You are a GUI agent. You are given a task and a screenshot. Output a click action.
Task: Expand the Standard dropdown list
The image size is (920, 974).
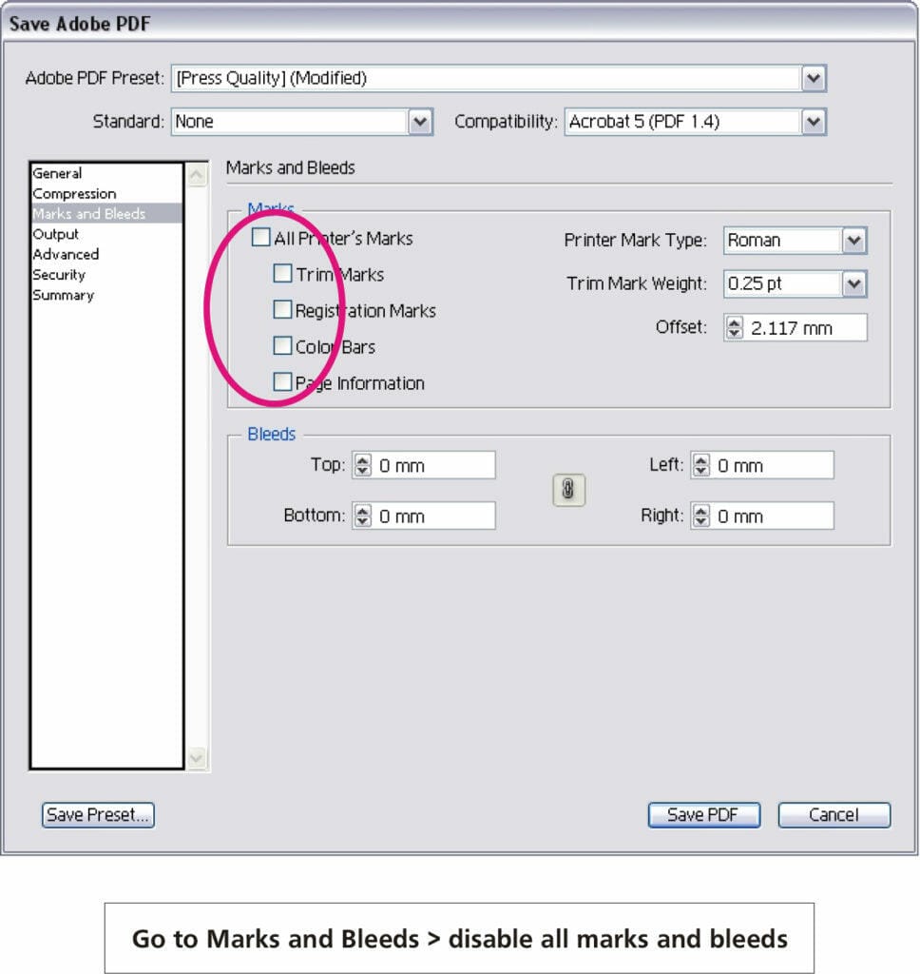click(420, 122)
